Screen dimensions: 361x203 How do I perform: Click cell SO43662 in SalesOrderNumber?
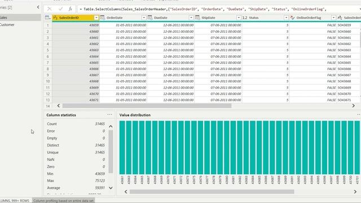click(349, 44)
